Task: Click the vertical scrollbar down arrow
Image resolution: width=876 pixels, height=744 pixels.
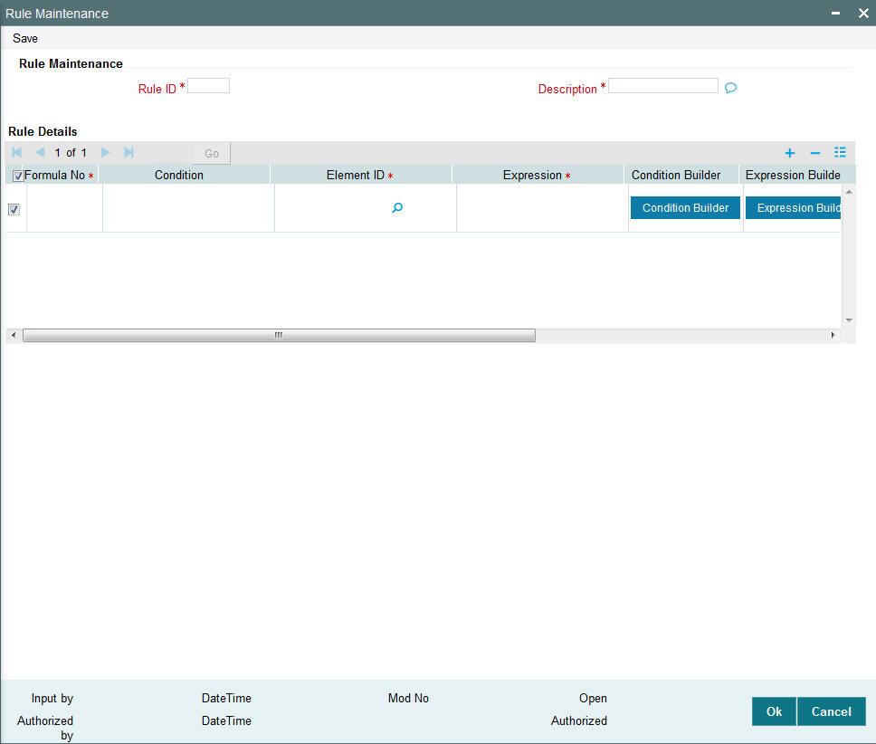Action: (849, 320)
